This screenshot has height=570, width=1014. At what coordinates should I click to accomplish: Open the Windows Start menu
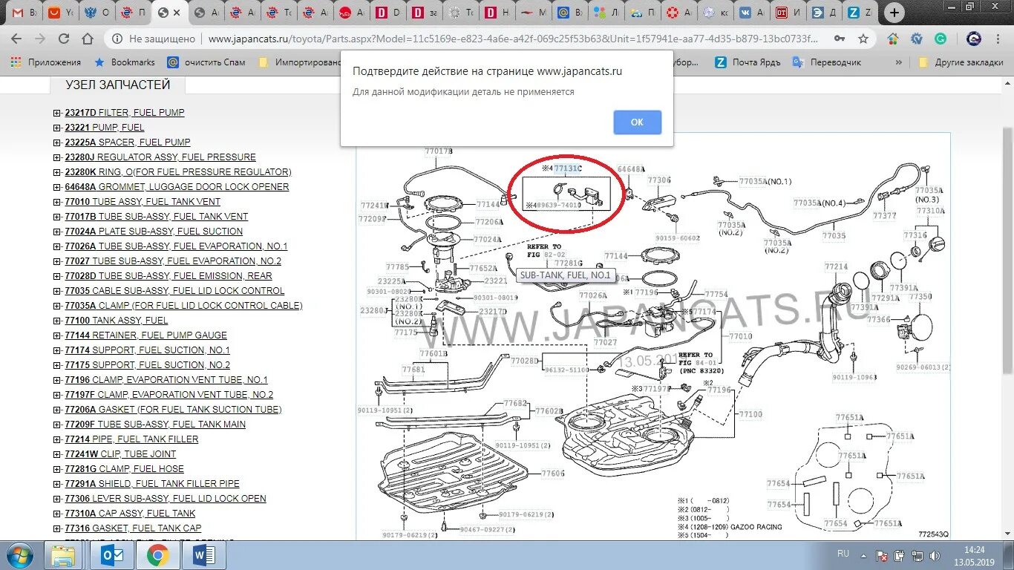19,555
